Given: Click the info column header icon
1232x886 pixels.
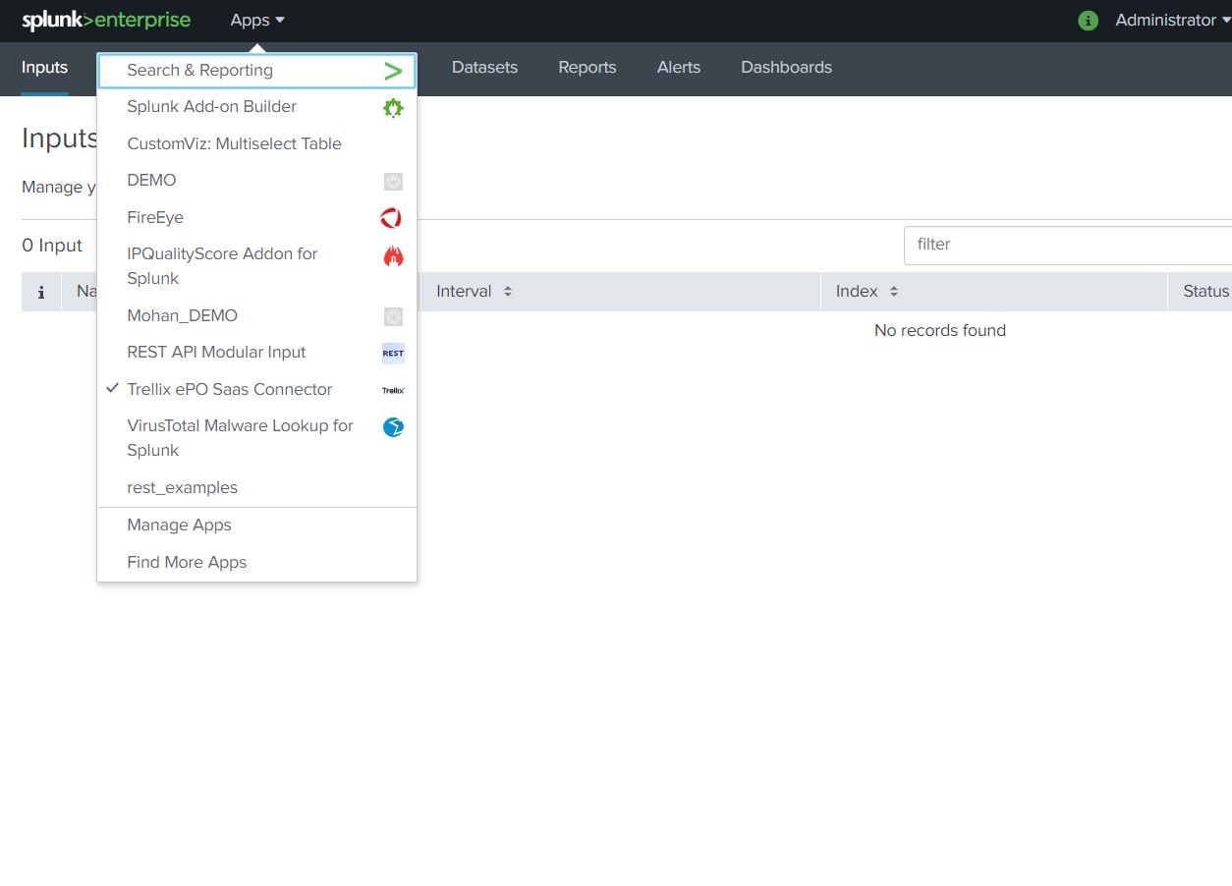Looking at the screenshot, I should [x=41, y=292].
